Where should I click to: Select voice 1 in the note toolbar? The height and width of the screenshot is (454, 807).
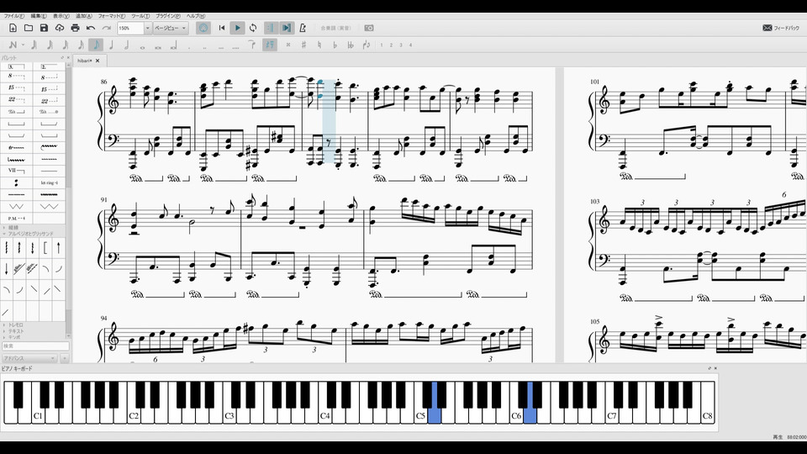[382, 45]
